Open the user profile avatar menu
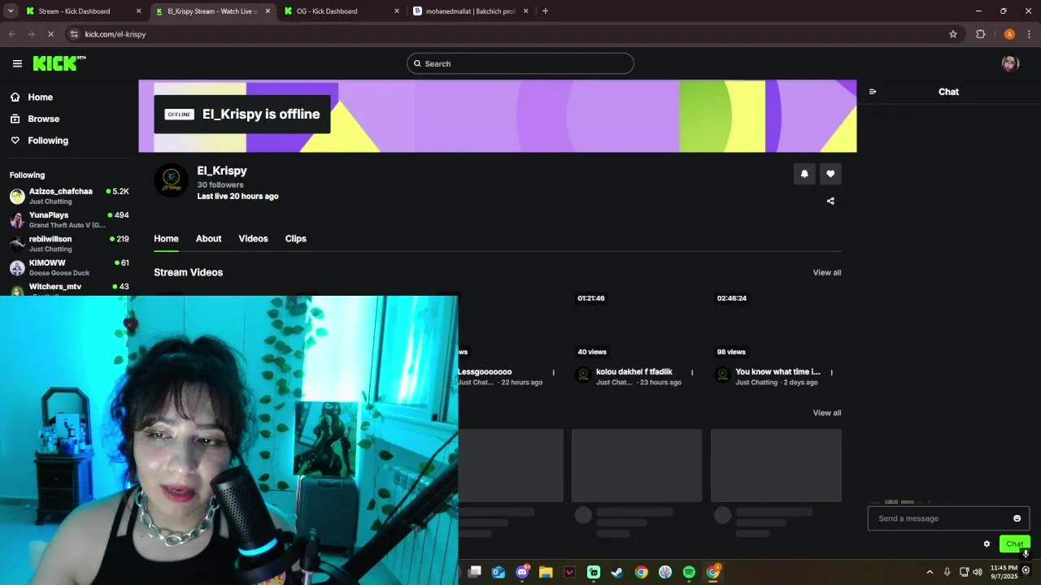This screenshot has width=1041, height=585. [x=1010, y=63]
